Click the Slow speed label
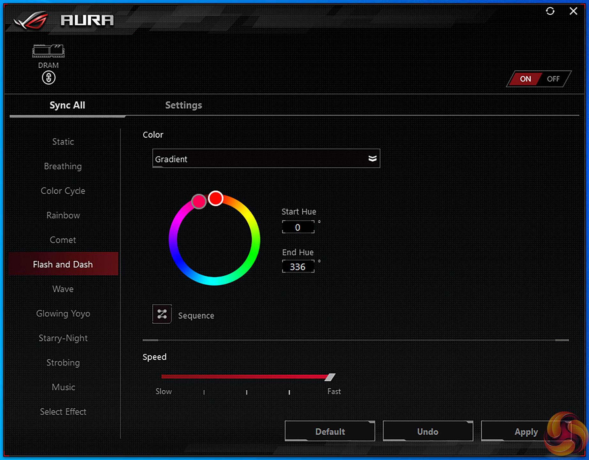This screenshot has height=460, width=589. click(x=163, y=391)
